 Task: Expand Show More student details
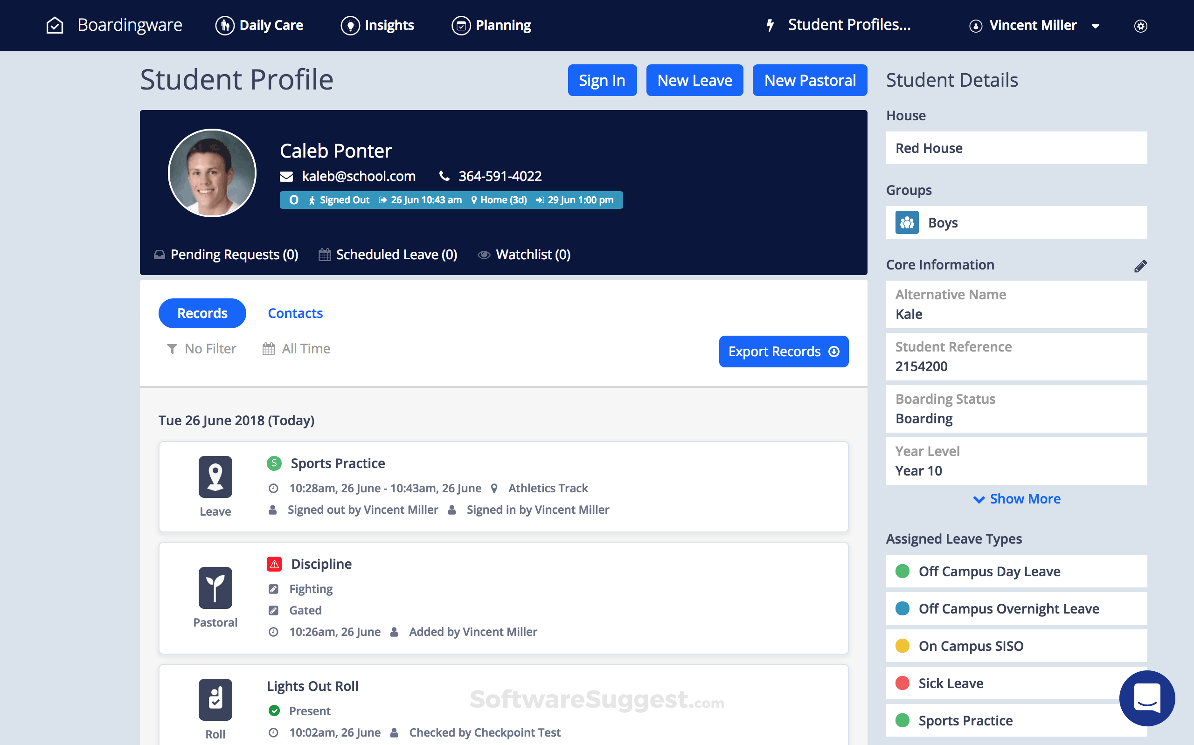click(x=1017, y=499)
